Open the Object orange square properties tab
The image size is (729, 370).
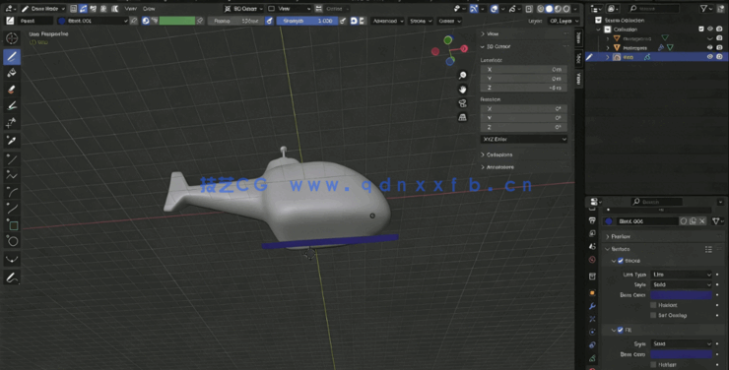(592, 293)
